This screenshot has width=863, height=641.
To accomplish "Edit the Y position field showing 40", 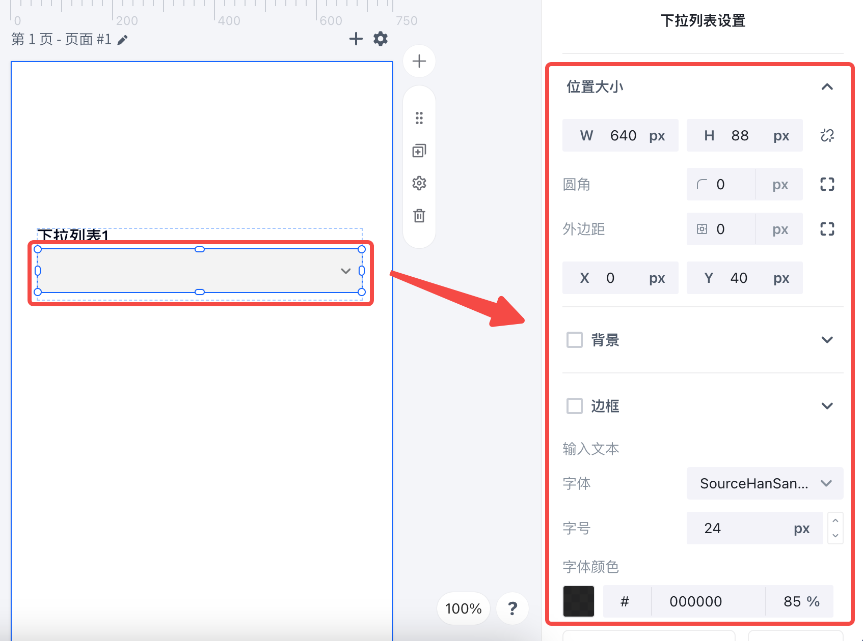I will [x=744, y=278].
